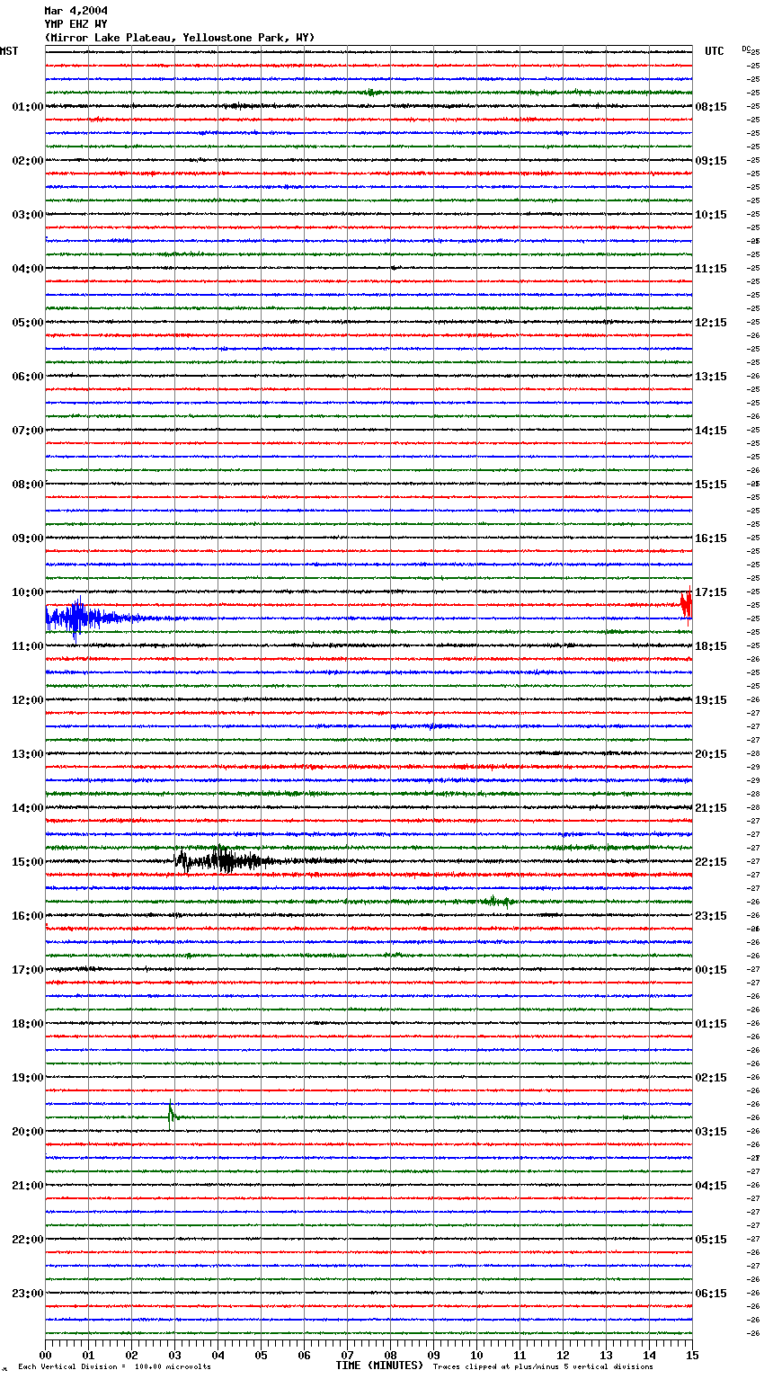Select the "16:00" MST hour label
Image resolution: width=764 pixels, height=1379 pixels.
28,916
